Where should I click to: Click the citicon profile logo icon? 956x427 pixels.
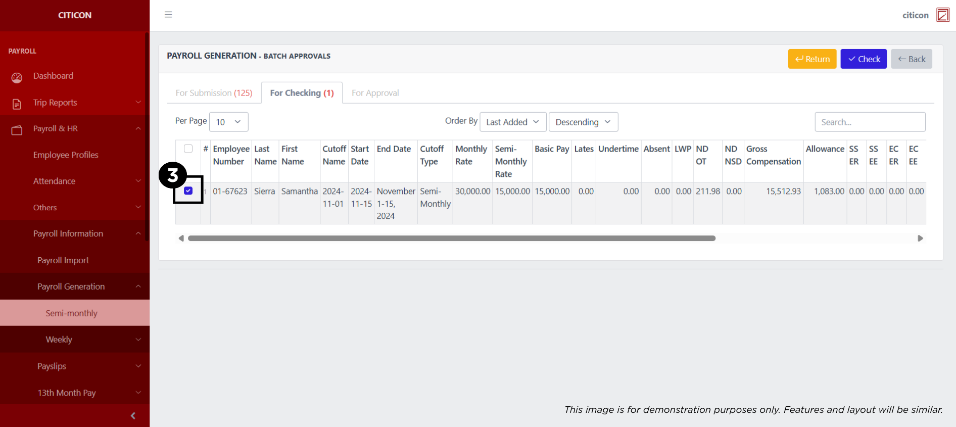tap(942, 15)
